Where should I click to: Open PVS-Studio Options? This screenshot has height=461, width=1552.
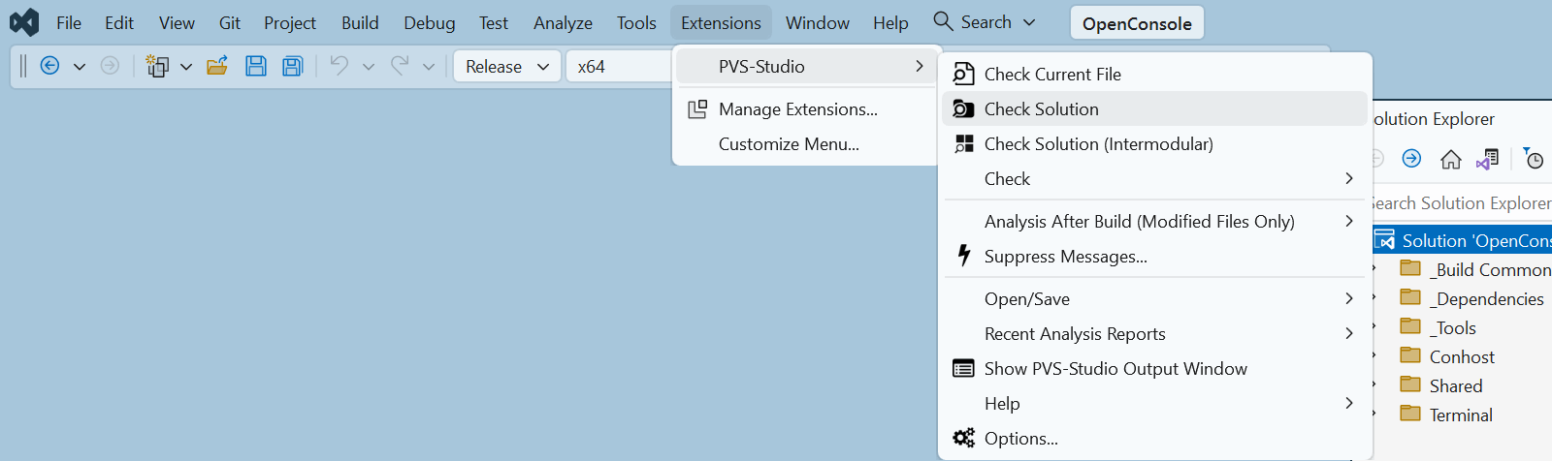point(1020,439)
